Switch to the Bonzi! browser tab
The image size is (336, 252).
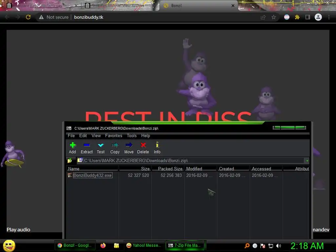click(x=198, y=6)
